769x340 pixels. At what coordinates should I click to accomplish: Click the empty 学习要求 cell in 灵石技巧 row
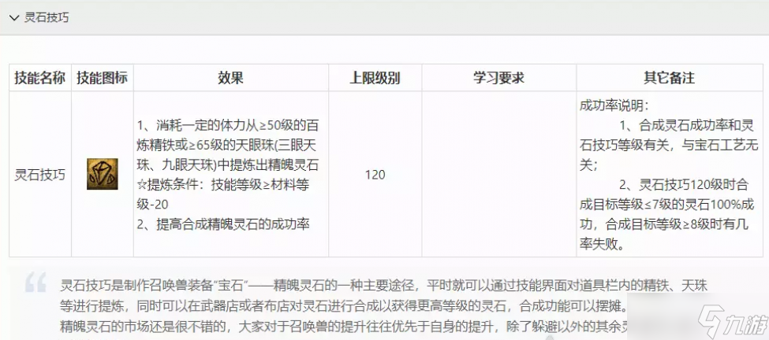[x=498, y=175]
